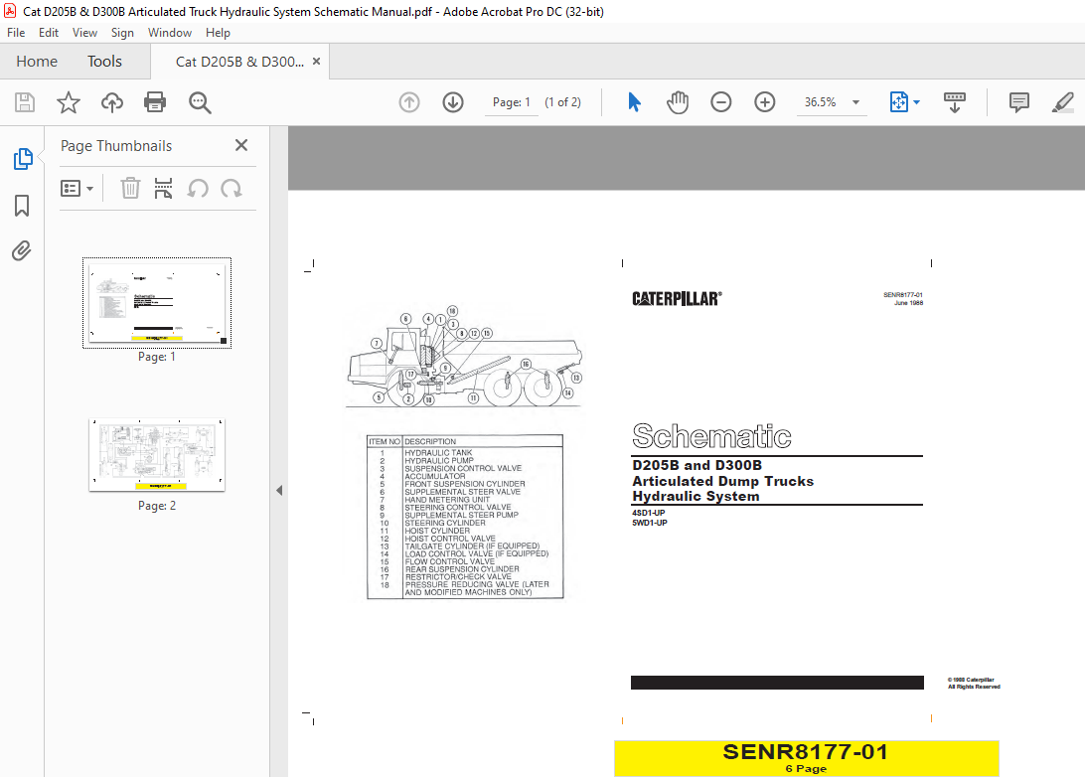Open the read mode keyboard icon
The image size is (1085, 777).
point(955,102)
